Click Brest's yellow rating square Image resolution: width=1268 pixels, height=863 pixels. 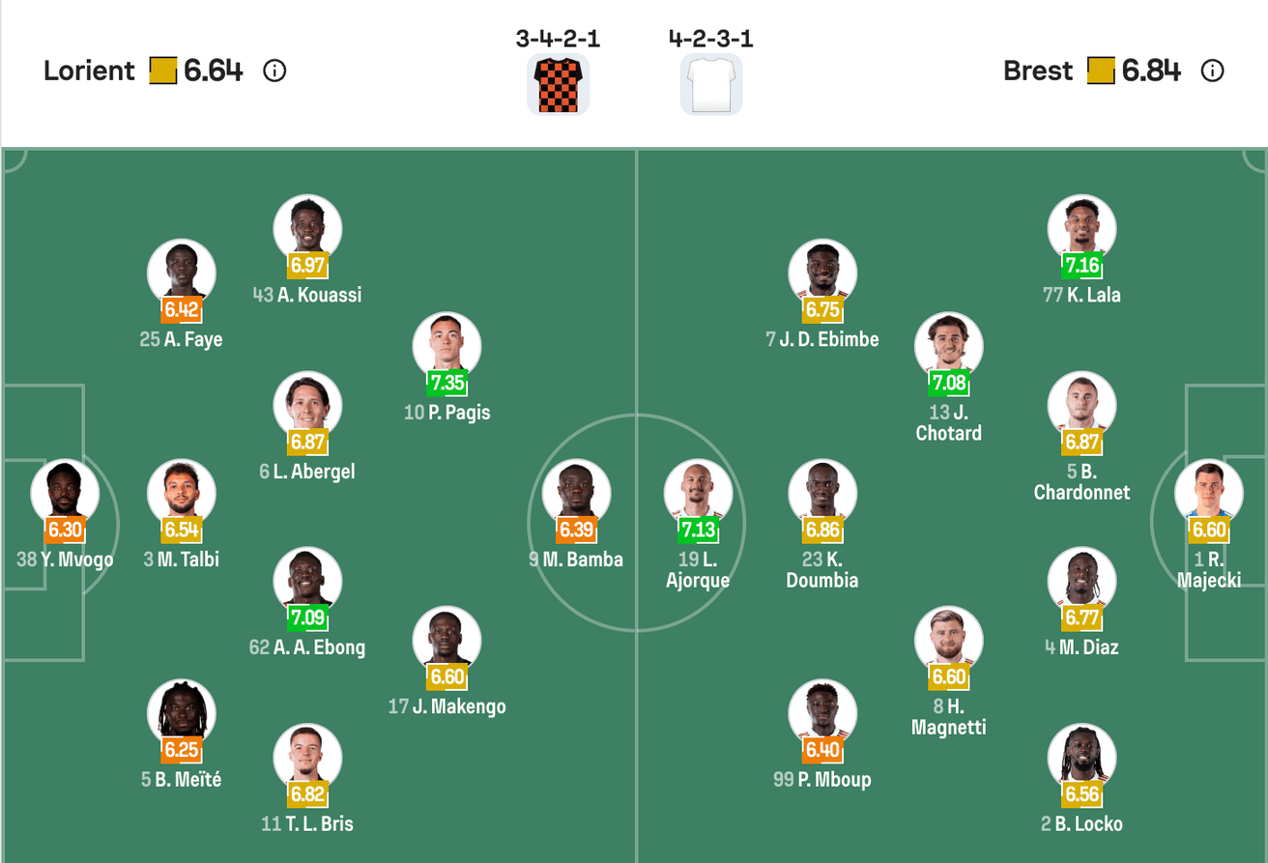coord(1101,71)
